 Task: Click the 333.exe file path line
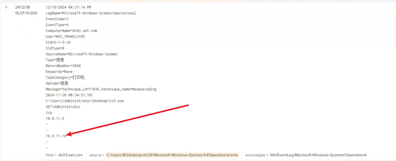[85, 101]
